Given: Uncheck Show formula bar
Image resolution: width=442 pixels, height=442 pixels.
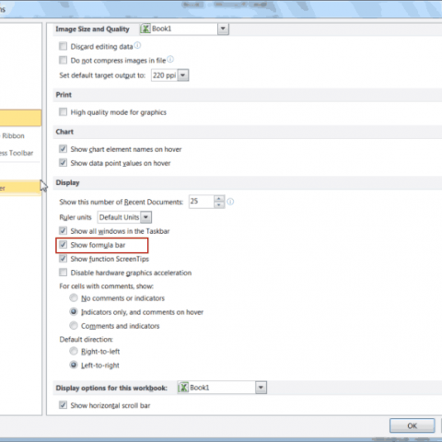Looking at the screenshot, I should click(63, 245).
